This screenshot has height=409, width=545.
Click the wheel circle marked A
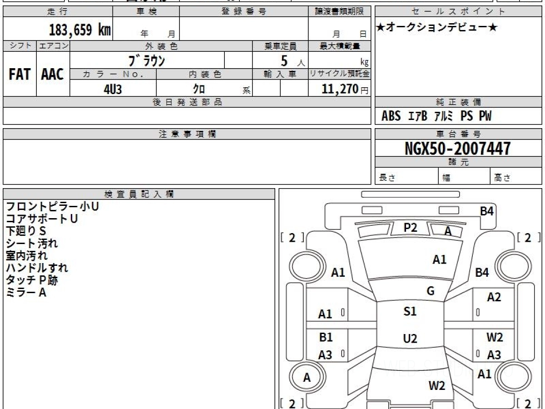[307, 378]
